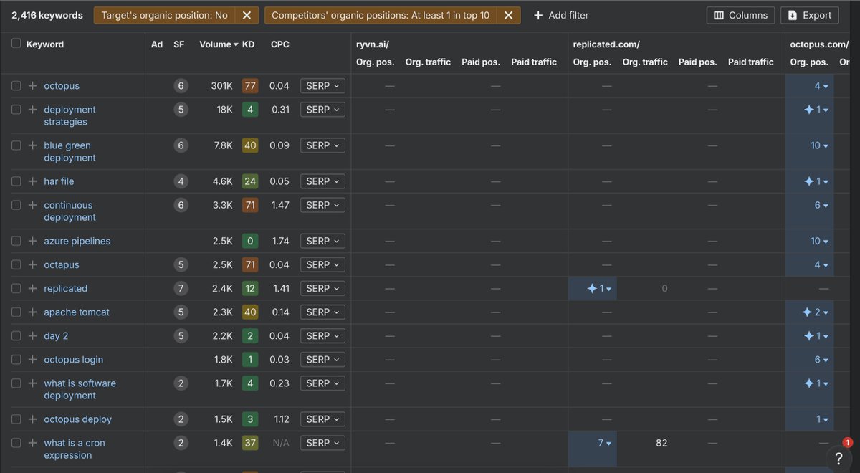Screen dimensions: 860x473
Task: Remove the Competitors' organic positions filter
Action: point(508,15)
